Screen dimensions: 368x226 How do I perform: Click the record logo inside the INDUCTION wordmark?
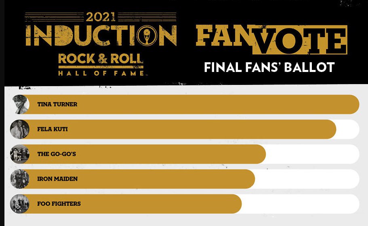(147, 36)
